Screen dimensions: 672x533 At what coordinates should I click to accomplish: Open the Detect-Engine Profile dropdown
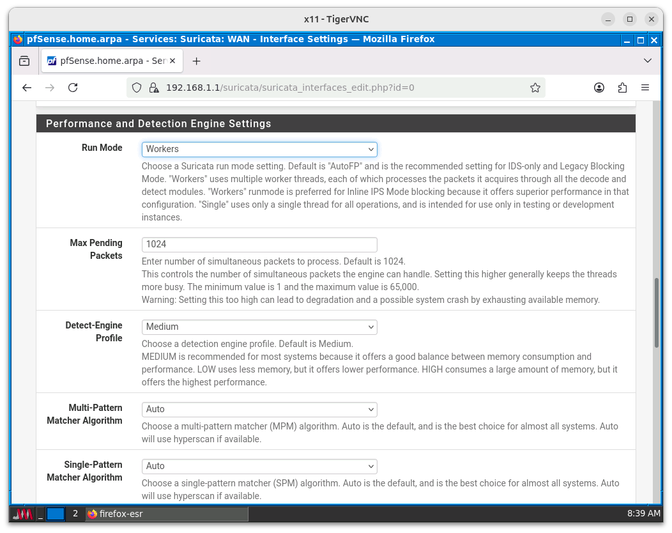point(259,327)
